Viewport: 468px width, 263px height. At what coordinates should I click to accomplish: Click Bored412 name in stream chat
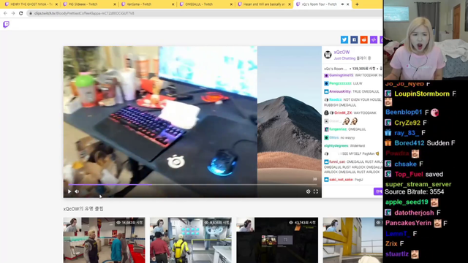[409, 143]
